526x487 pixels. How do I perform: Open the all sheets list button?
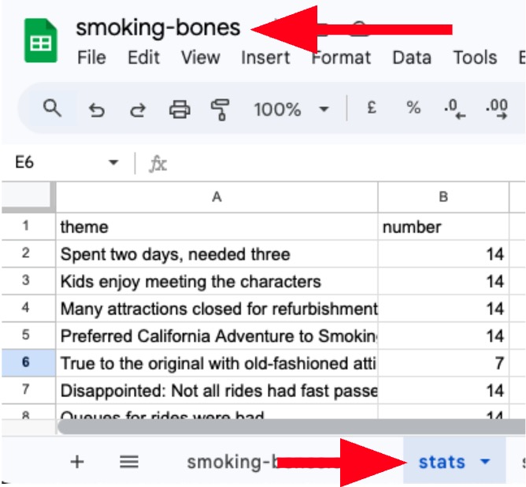click(x=129, y=463)
